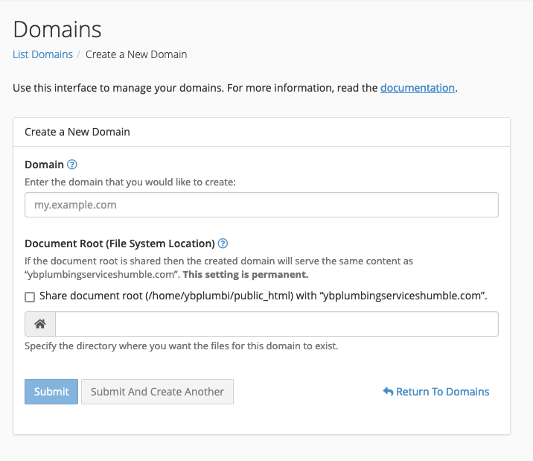Select the Create a New Domain breadcrumb item
Image resolution: width=533 pixels, height=461 pixels.
coord(136,54)
